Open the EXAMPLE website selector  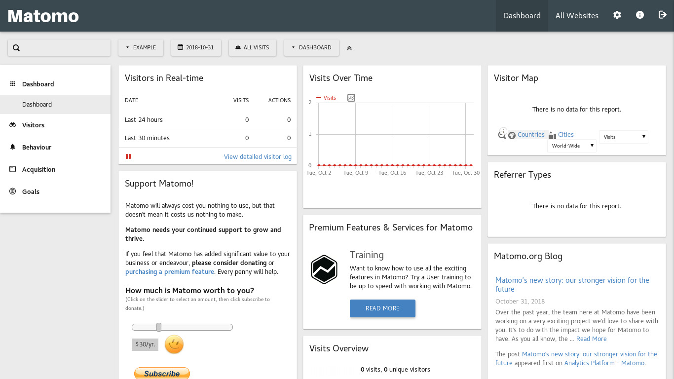(141, 47)
